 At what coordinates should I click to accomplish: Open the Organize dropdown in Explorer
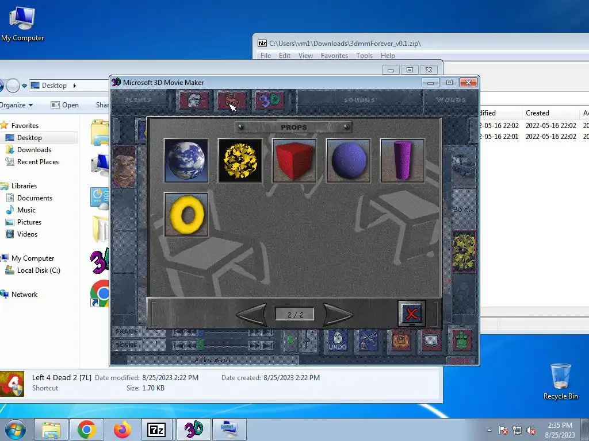(x=16, y=105)
